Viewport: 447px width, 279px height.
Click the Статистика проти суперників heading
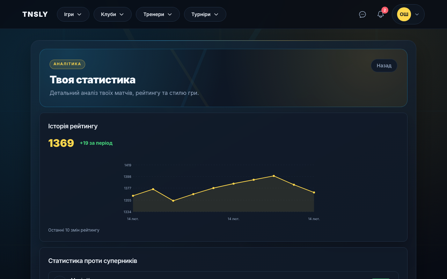coord(93,261)
